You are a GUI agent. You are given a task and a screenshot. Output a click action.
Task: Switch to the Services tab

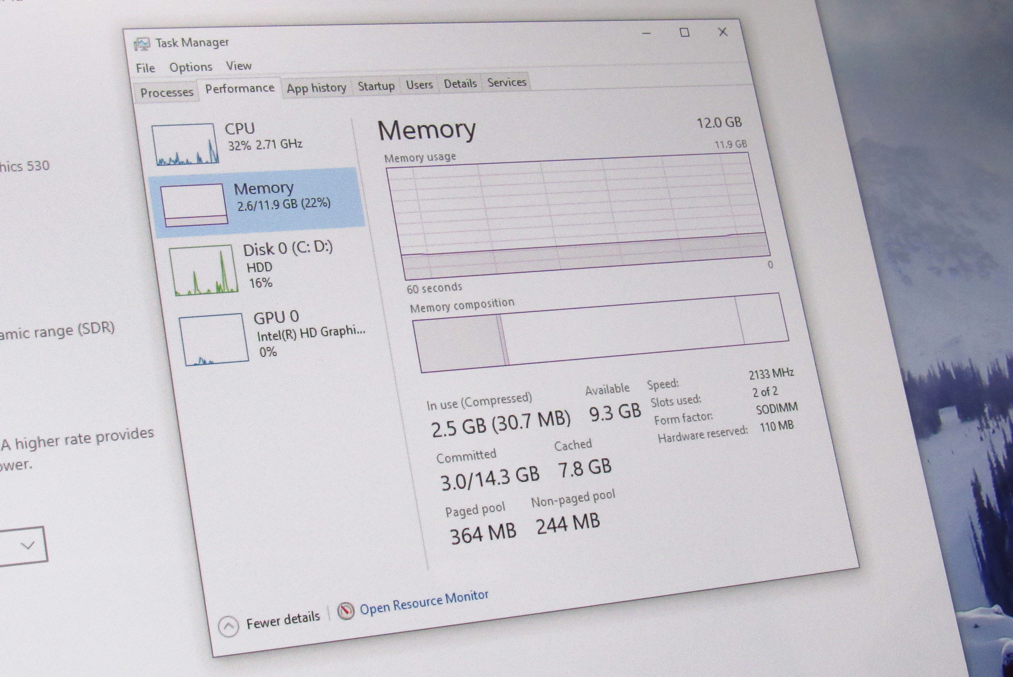[506, 82]
